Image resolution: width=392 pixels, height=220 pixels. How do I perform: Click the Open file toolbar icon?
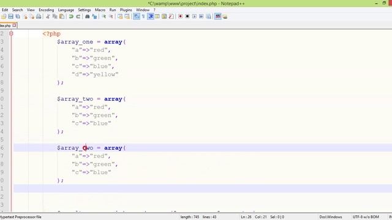coord(4,16)
